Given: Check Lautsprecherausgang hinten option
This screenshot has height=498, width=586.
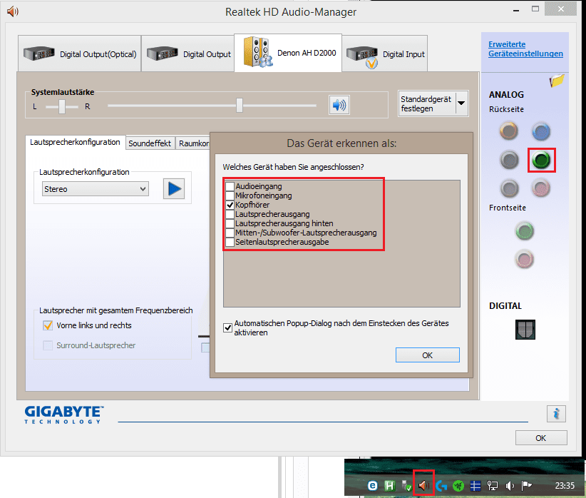Looking at the screenshot, I should pos(230,223).
